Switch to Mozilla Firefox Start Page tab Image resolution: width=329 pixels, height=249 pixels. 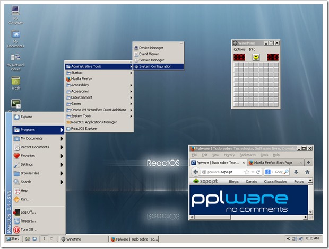click(x=275, y=163)
